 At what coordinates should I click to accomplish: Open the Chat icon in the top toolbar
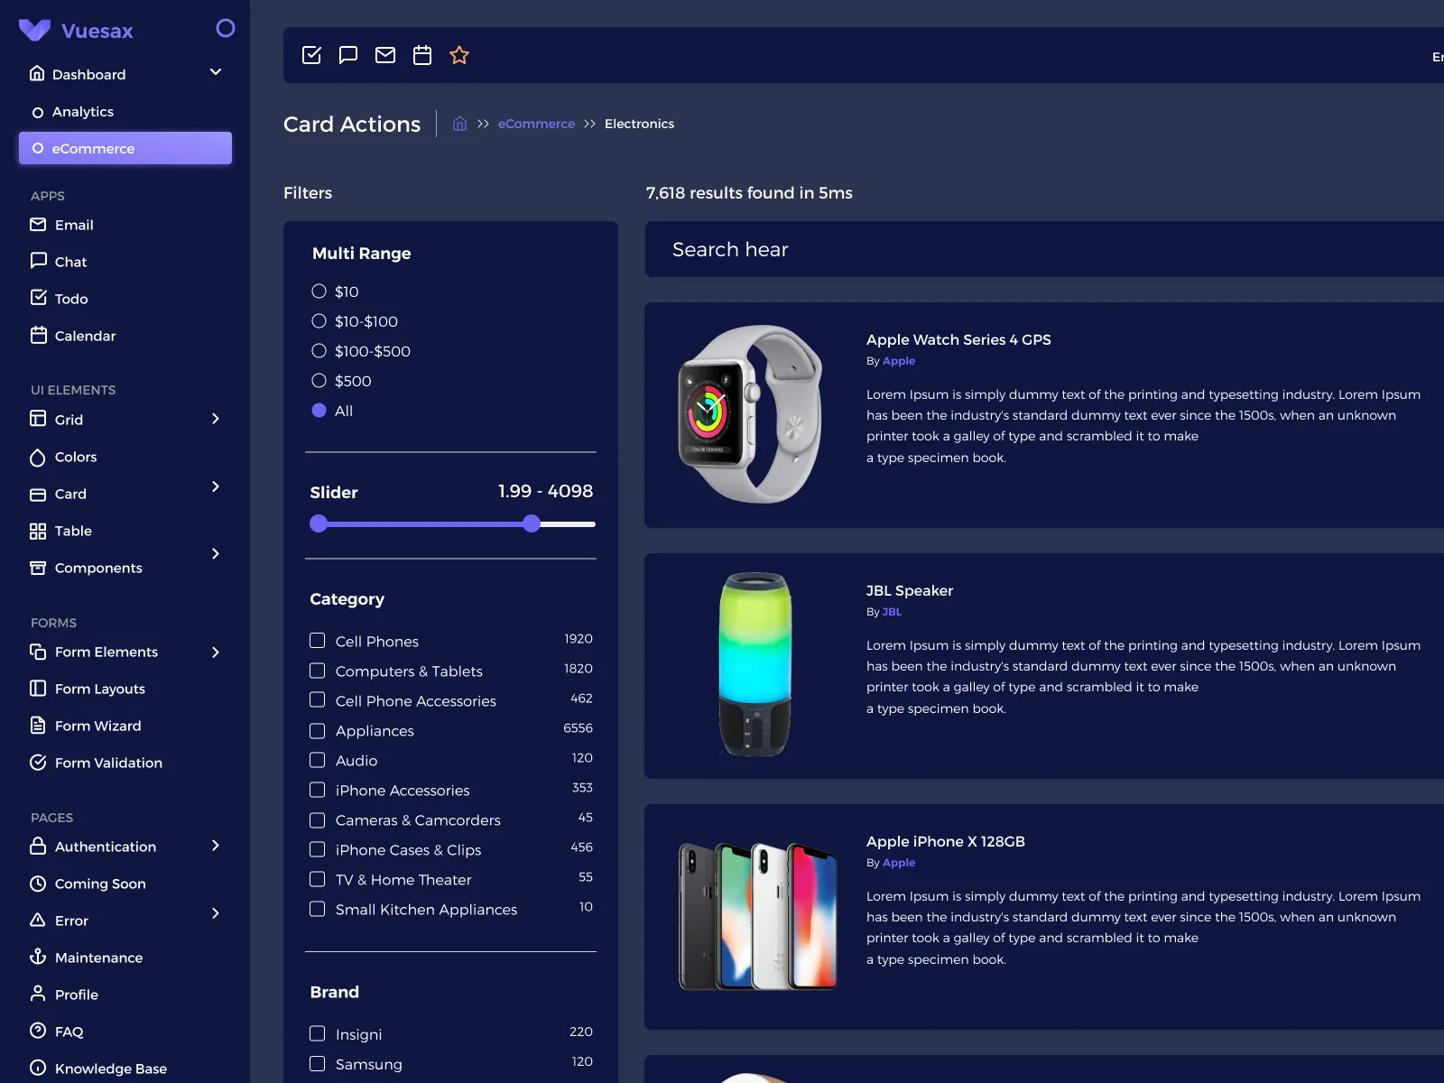pos(348,55)
